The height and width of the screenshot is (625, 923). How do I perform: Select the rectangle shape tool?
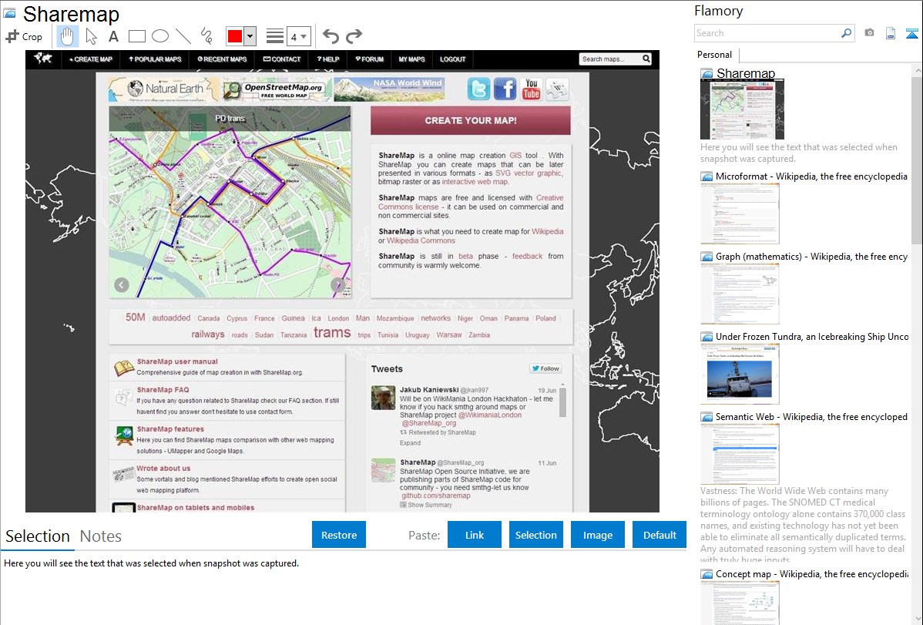point(136,36)
